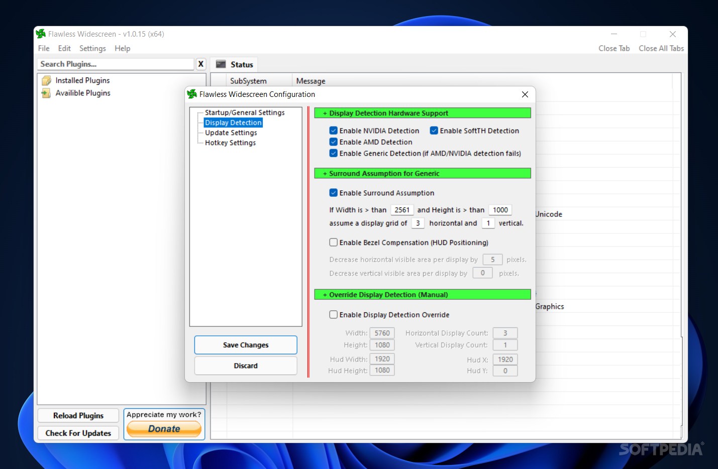
Task: Toggle Enable Generic Detection checkbox
Action: [333, 153]
